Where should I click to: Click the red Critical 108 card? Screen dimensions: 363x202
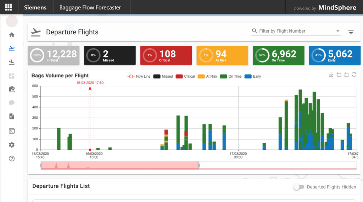[x=166, y=55]
